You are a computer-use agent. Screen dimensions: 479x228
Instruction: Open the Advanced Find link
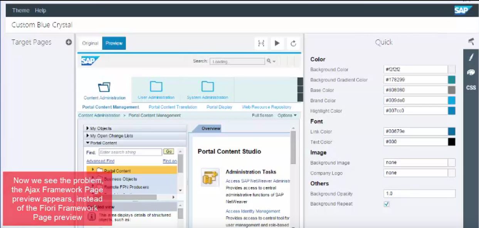(x=100, y=161)
